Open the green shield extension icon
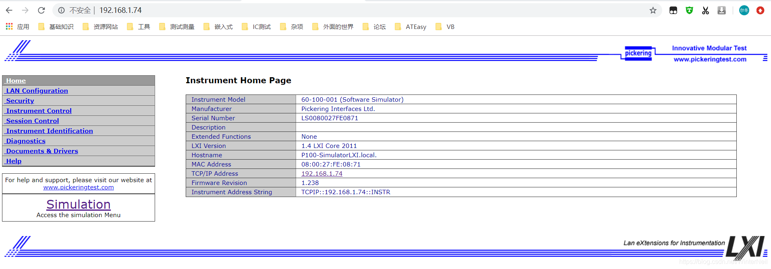 point(689,10)
